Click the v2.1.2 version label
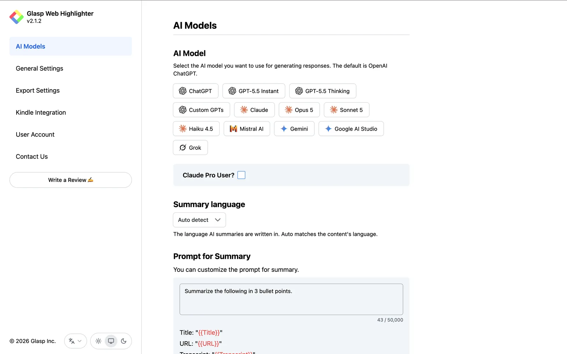Viewport: 567px width, 354px height. point(34,21)
